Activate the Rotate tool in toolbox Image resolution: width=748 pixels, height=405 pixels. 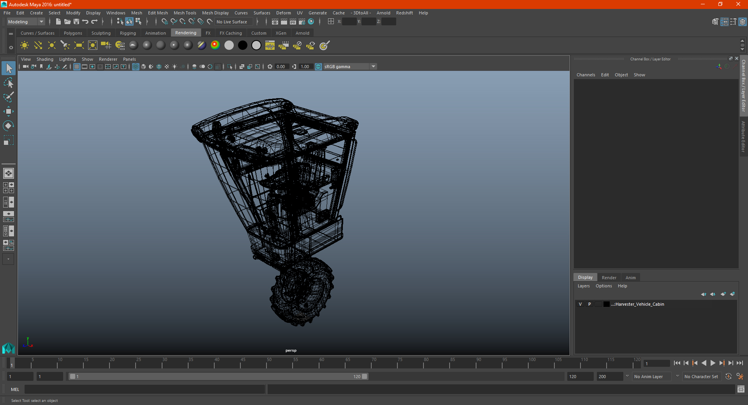click(x=9, y=126)
